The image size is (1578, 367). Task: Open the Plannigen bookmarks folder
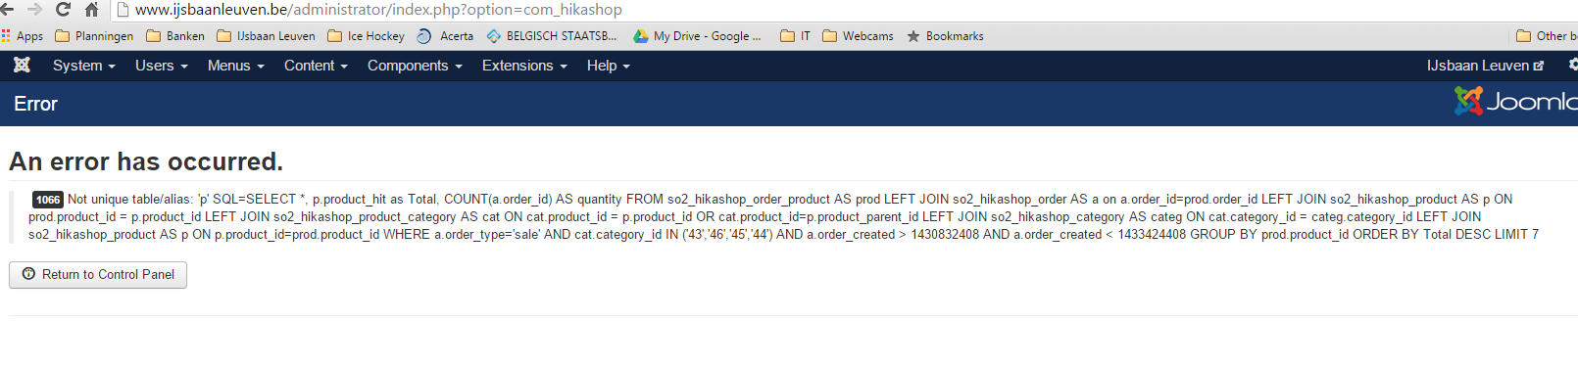coord(94,36)
